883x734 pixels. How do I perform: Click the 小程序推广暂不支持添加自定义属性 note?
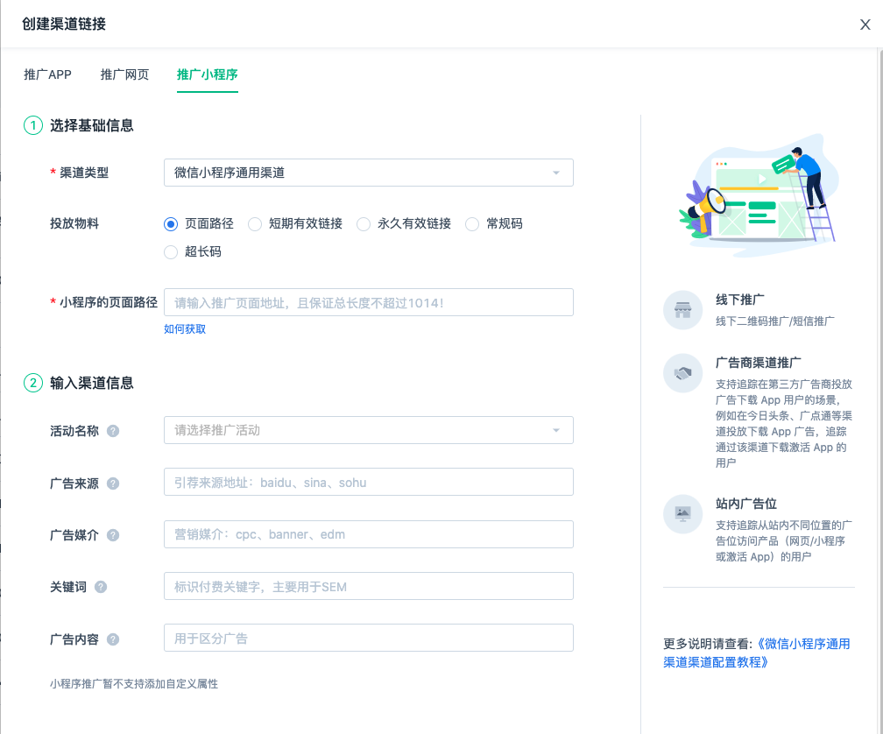pyautogui.click(x=133, y=684)
